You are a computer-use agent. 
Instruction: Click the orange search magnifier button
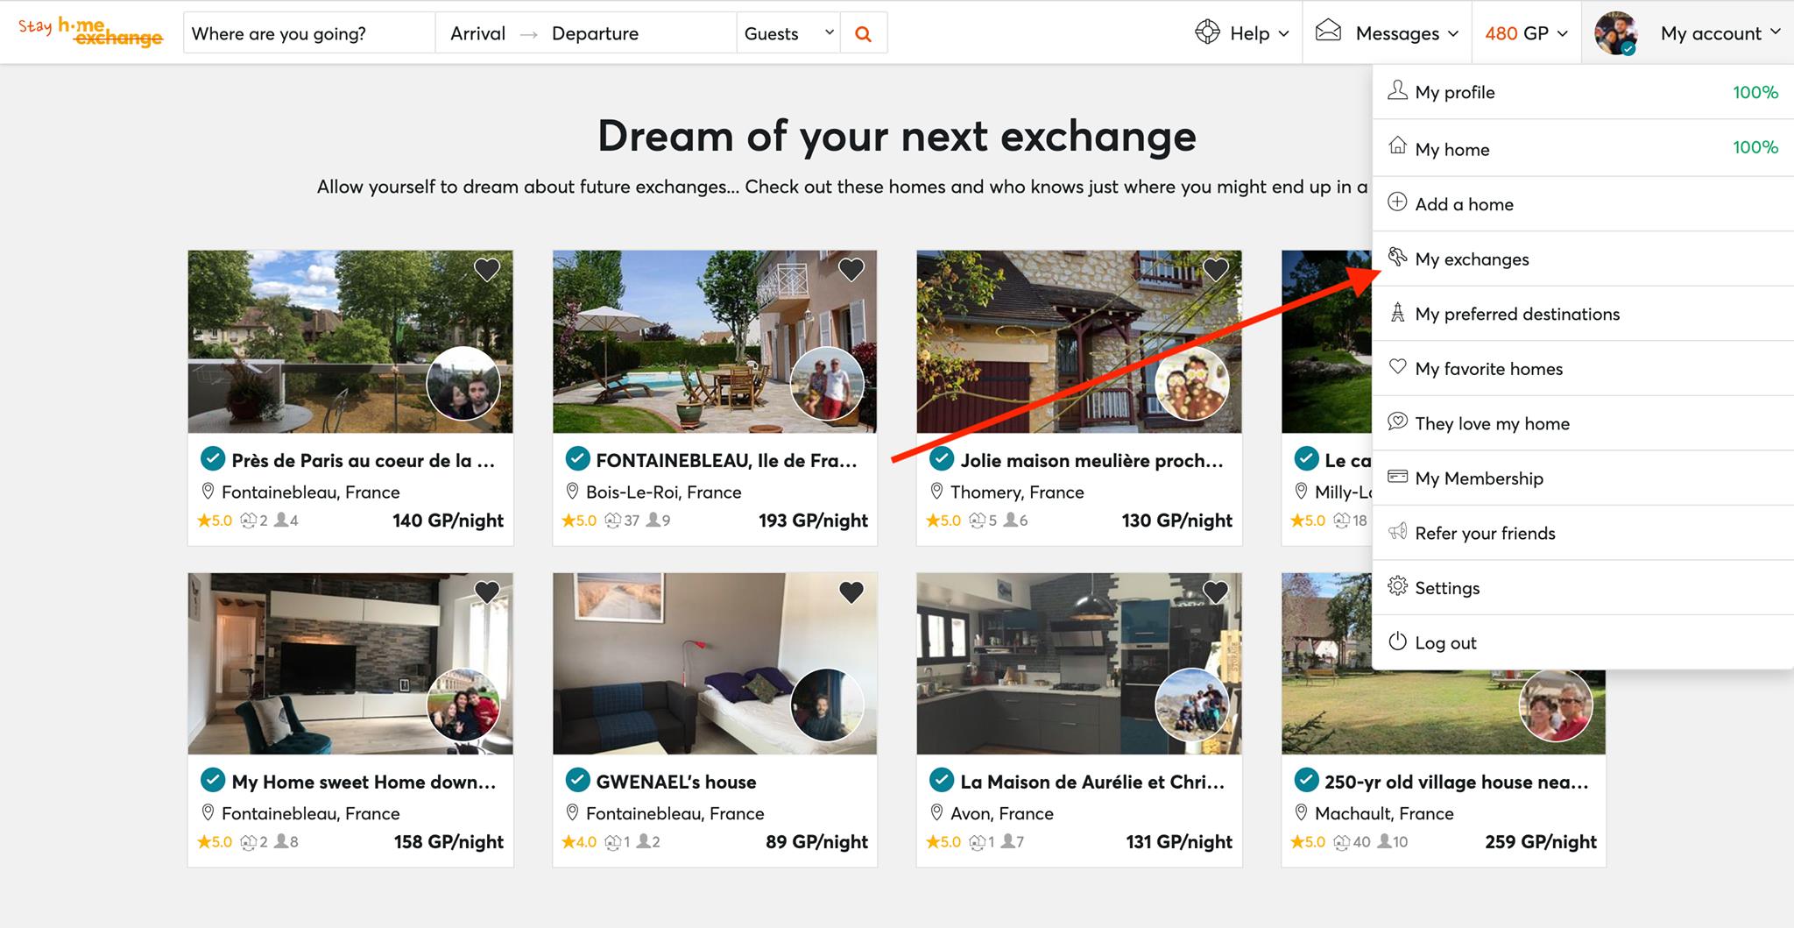coord(863,33)
